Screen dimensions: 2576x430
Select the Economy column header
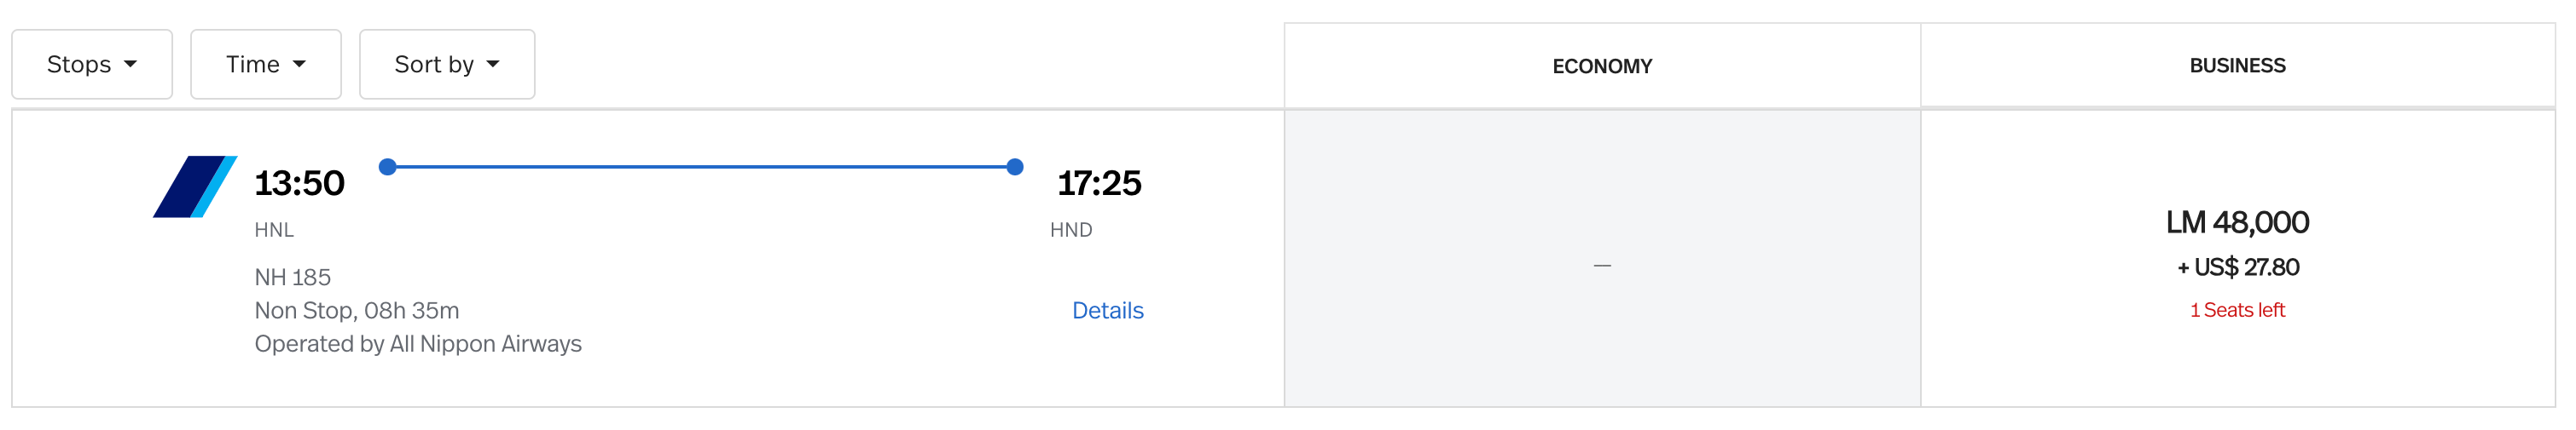[x=1601, y=67]
